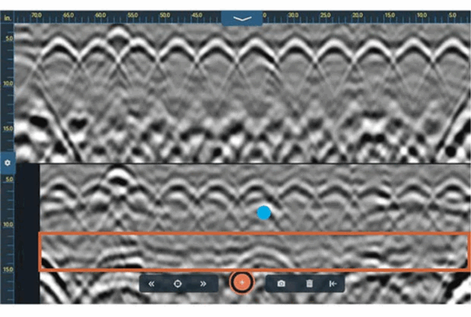Viewport: 471px width, 317px height.
Task: Jump to start with arrow-to-bar icon
Action: point(333,284)
